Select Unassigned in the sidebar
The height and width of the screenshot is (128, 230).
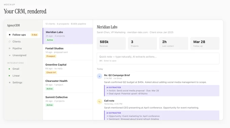(x=23, y=55)
